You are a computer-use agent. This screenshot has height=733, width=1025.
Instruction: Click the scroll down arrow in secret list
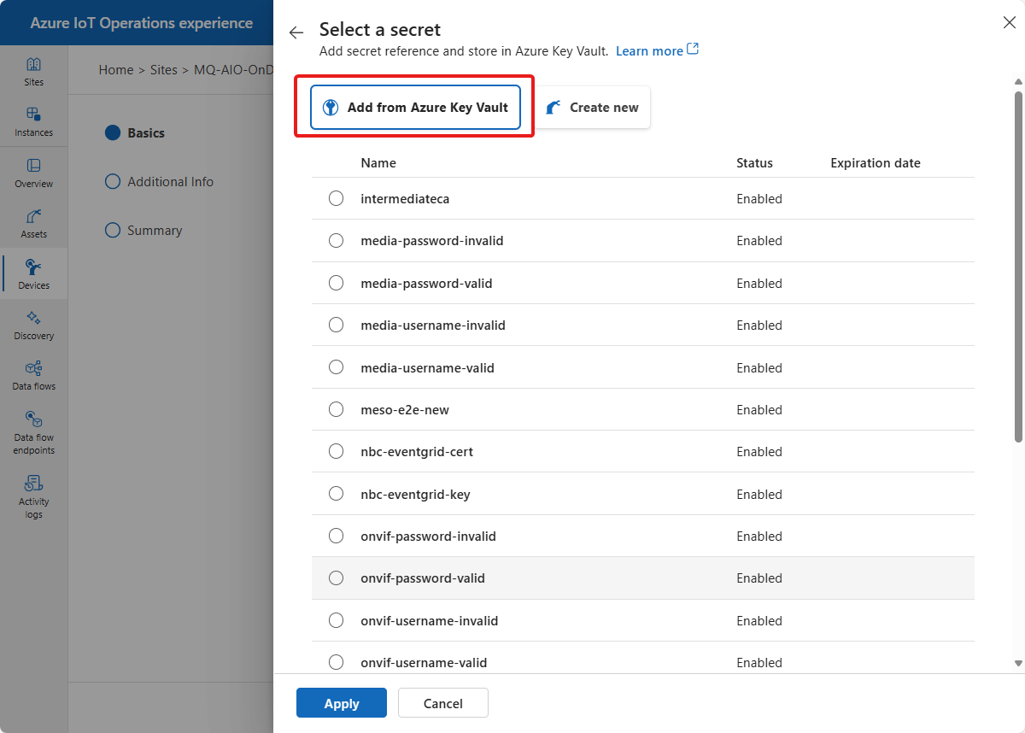pos(1018,662)
